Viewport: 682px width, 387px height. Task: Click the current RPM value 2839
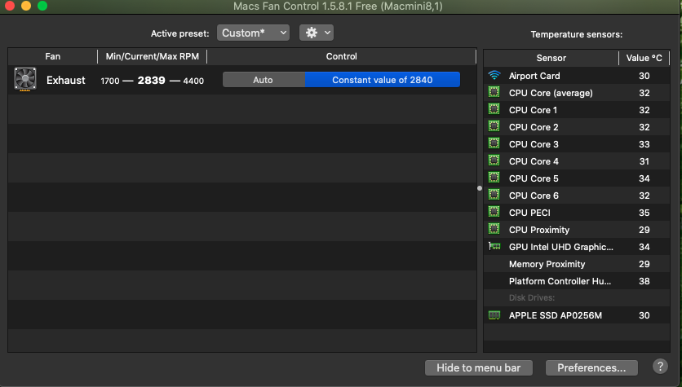click(152, 81)
